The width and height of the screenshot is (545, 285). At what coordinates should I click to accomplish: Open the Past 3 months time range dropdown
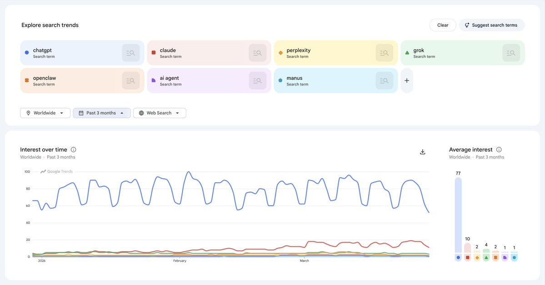point(101,113)
